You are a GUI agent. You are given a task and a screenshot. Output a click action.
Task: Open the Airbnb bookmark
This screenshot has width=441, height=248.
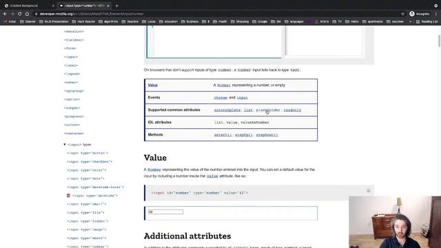click(322, 21)
